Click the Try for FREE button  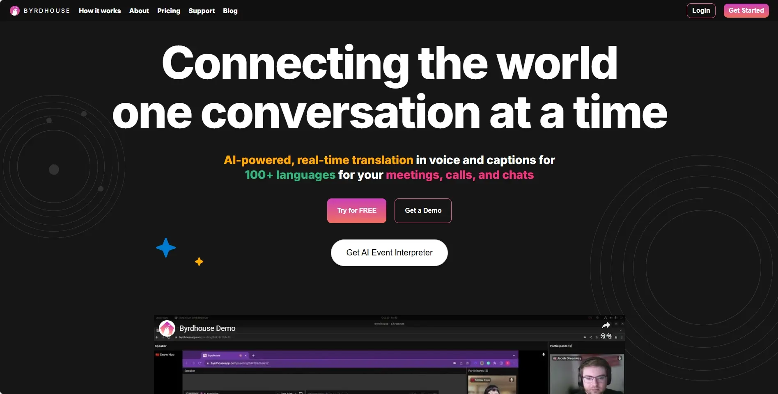(x=357, y=211)
